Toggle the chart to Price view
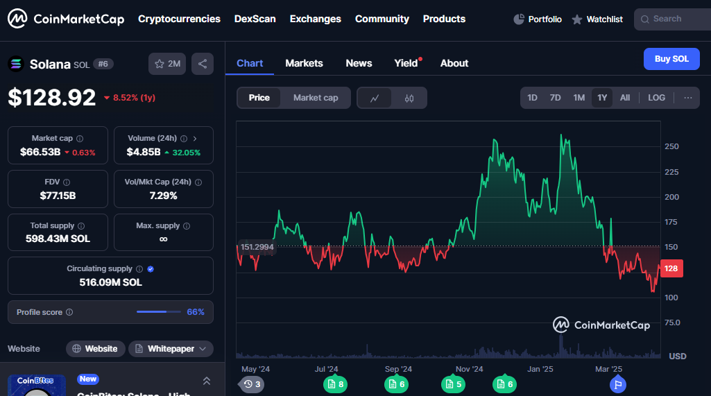711x396 pixels. 259,98
